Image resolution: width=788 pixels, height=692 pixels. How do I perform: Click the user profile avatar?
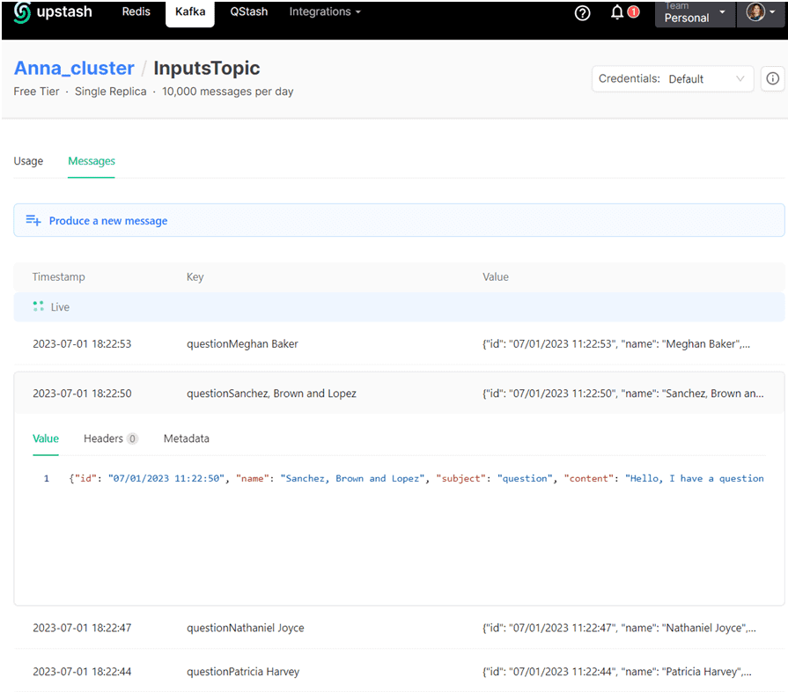(x=755, y=12)
